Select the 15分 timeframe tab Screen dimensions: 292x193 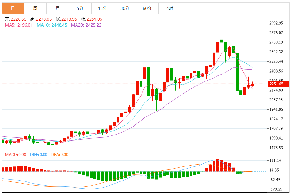click(x=102, y=8)
